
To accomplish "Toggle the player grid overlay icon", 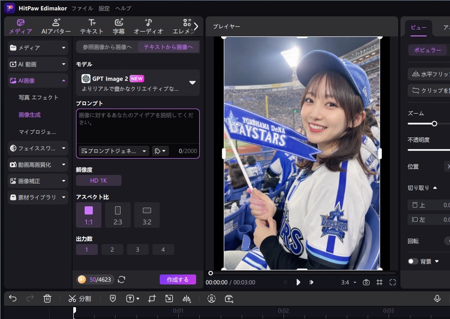I will 379,282.
